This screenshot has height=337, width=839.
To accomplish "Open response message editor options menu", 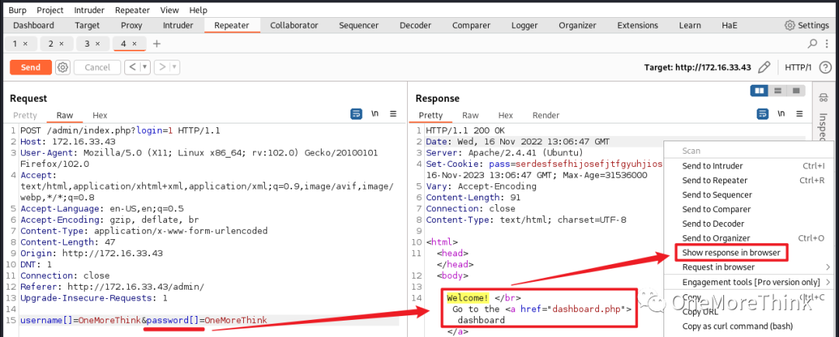I will [799, 114].
